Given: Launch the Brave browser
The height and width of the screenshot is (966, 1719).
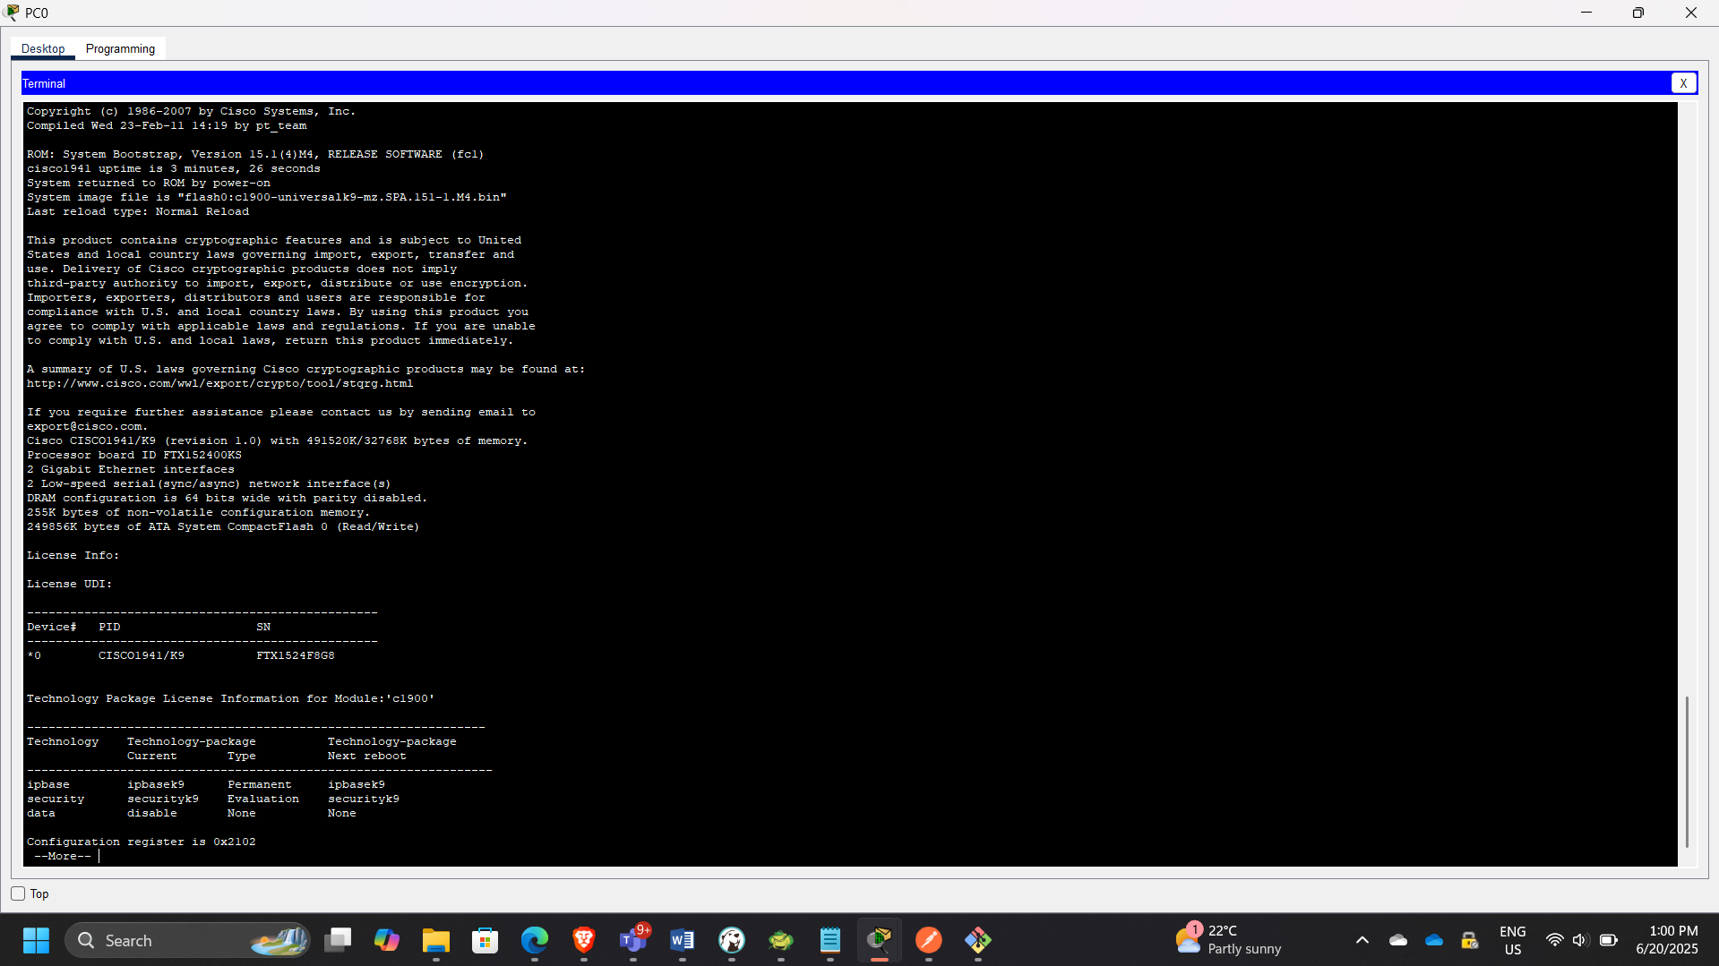Looking at the screenshot, I should (583, 940).
